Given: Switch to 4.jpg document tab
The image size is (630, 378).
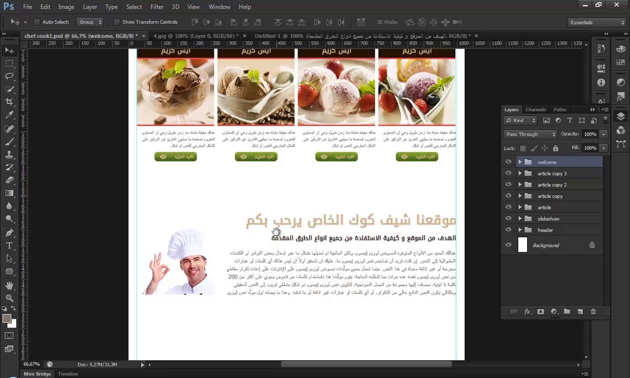Looking at the screenshot, I should 195,36.
